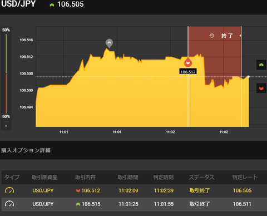Click the clock history icon beside 終了
This screenshot has width=267, height=216.
pyautogui.click(x=211, y=36)
